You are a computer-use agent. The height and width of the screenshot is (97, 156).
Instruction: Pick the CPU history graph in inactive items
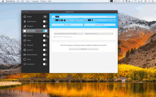pyautogui.click(x=57, y=20)
